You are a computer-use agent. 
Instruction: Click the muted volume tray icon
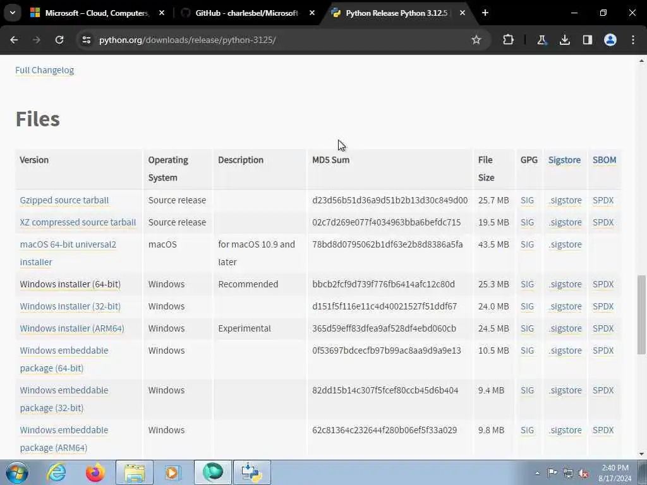(x=583, y=473)
